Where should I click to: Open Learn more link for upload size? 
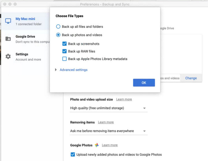click(x=124, y=99)
